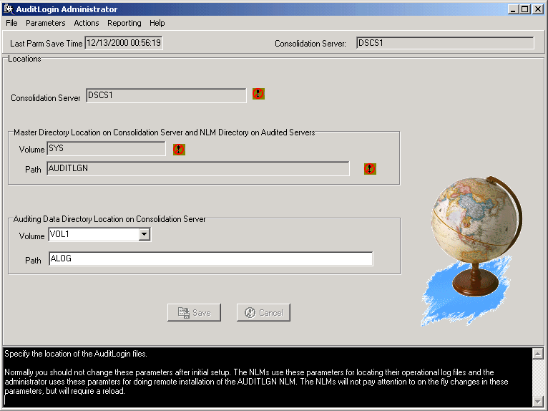548x411 pixels.
Task: Maximize the AuditLogin Administrator window
Action: pos(525,9)
